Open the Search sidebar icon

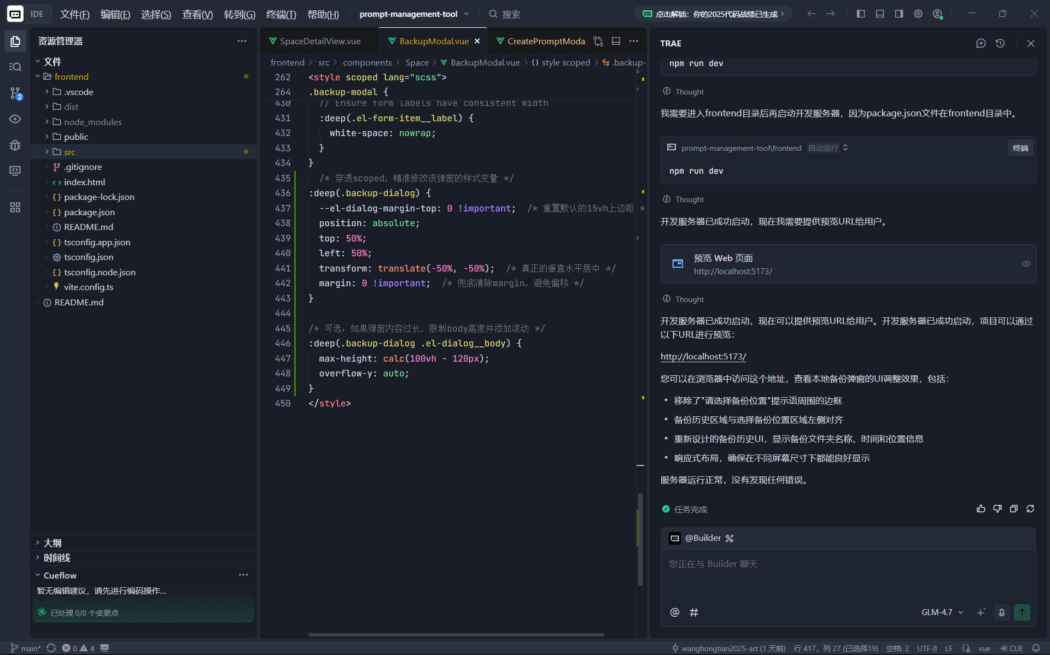pyautogui.click(x=15, y=67)
